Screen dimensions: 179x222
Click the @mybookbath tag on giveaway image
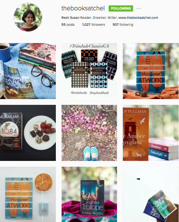[99, 93]
